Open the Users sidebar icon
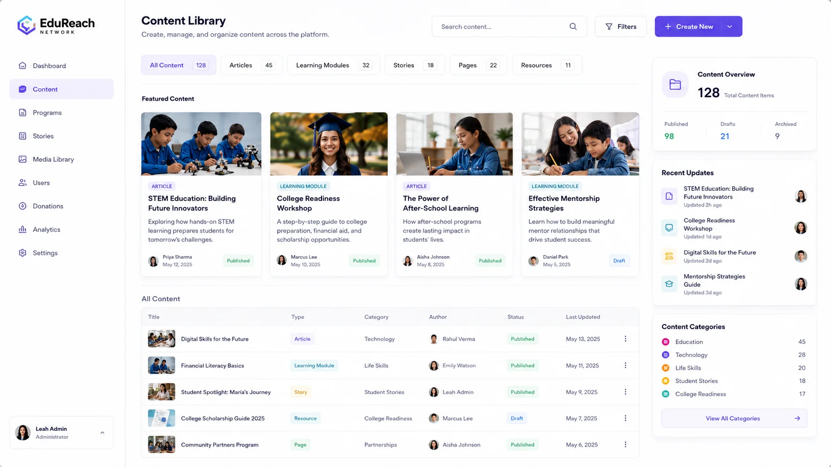Image resolution: width=831 pixels, height=467 pixels. [22, 183]
